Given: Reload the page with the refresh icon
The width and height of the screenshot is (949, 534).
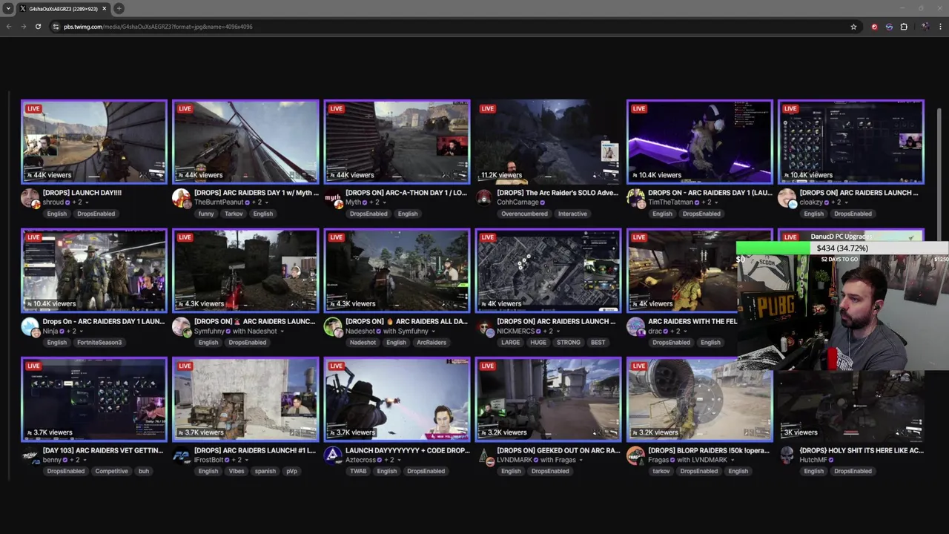Looking at the screenshot, I should [x=38, y=27].
